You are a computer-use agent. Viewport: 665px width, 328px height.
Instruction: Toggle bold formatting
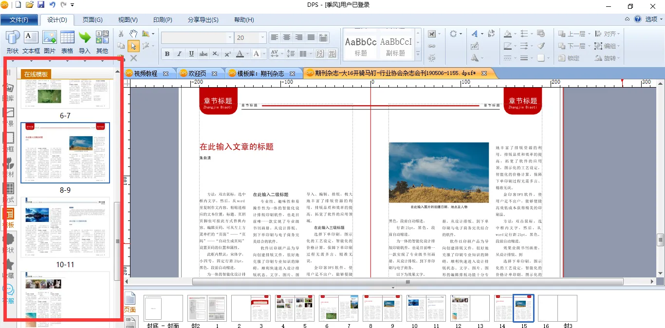[x=167, y=54]
